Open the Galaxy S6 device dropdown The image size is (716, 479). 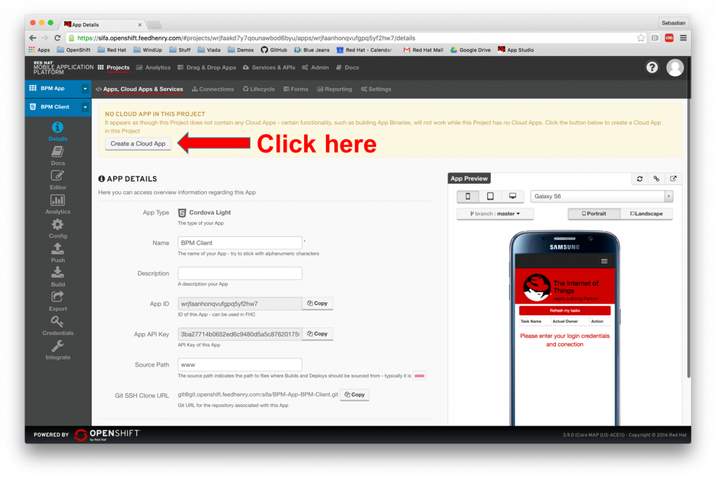pos(601,196)
